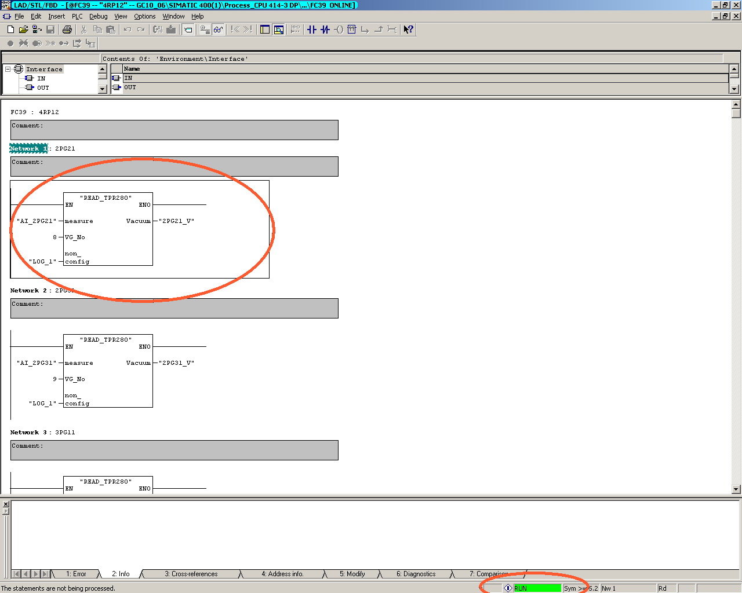Insert a normally closed contact
This screenshot has height=593, width=742.
click(x=325, y=30)
